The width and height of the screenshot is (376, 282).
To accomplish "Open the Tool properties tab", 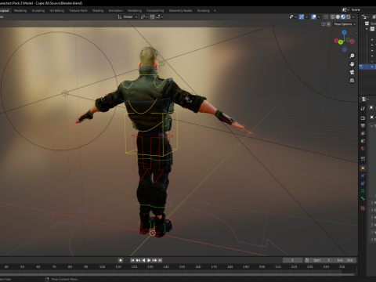I will click(x=363, y=108).
